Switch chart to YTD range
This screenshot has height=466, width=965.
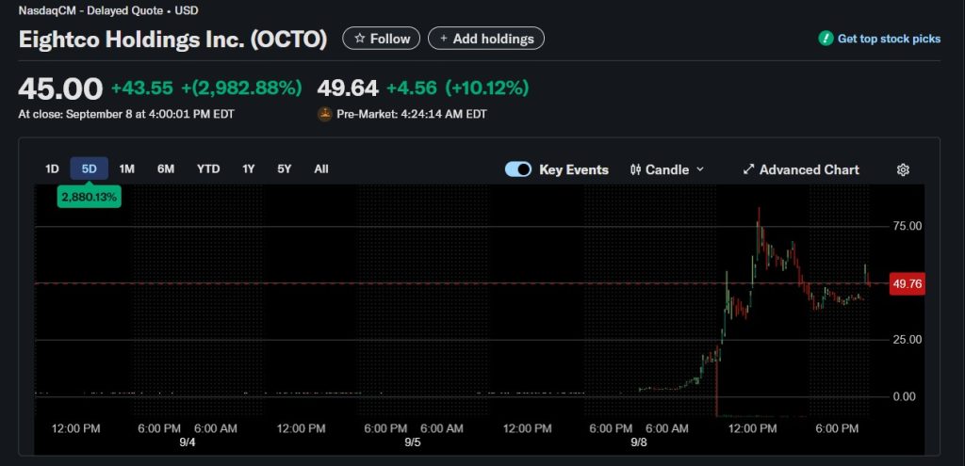click(x=208, y=169)
